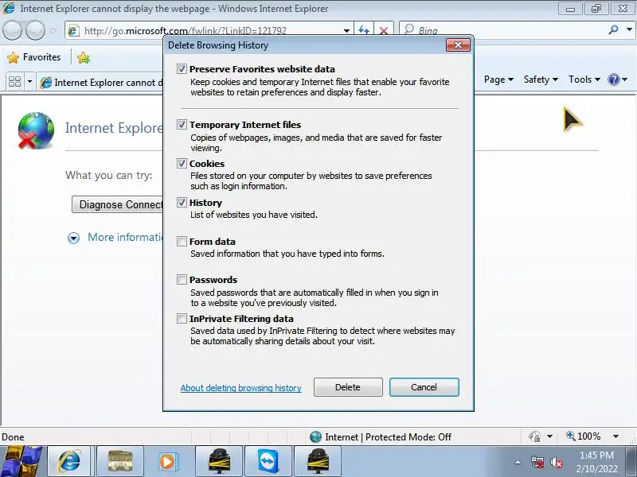Open Windows Media Player taskbar icon
Image resolution: width=637 pixels, height=477 pixels.
coord(168,461)
